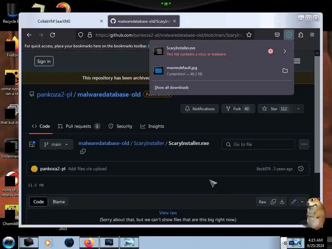View file history clock icon
This screenshot has width=332, height=249.
click(x=301, y=169)
